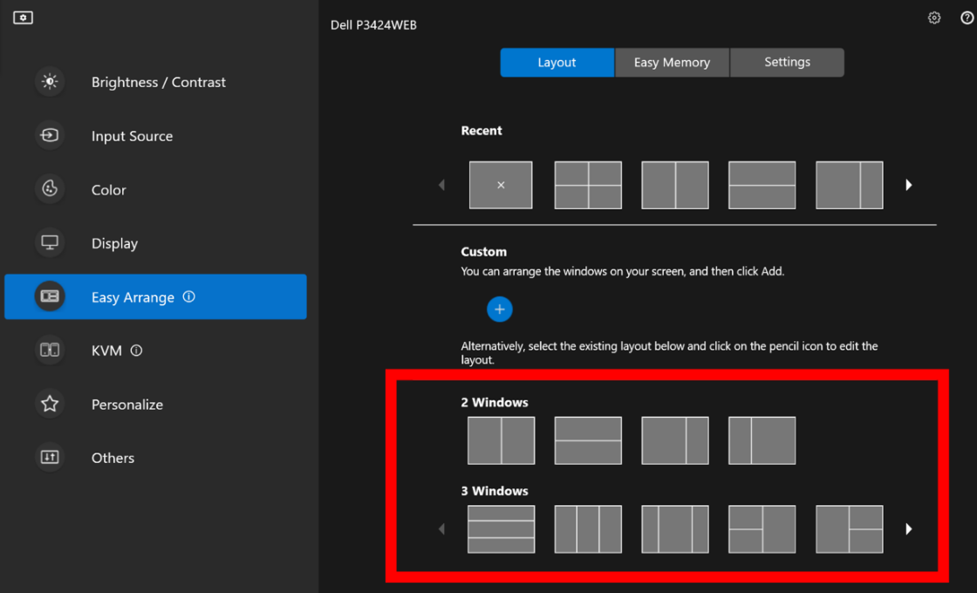This screenshot has height=593, width=977.
Task: View the Easy Arrange info tooltip
Action: pos(188,296)
